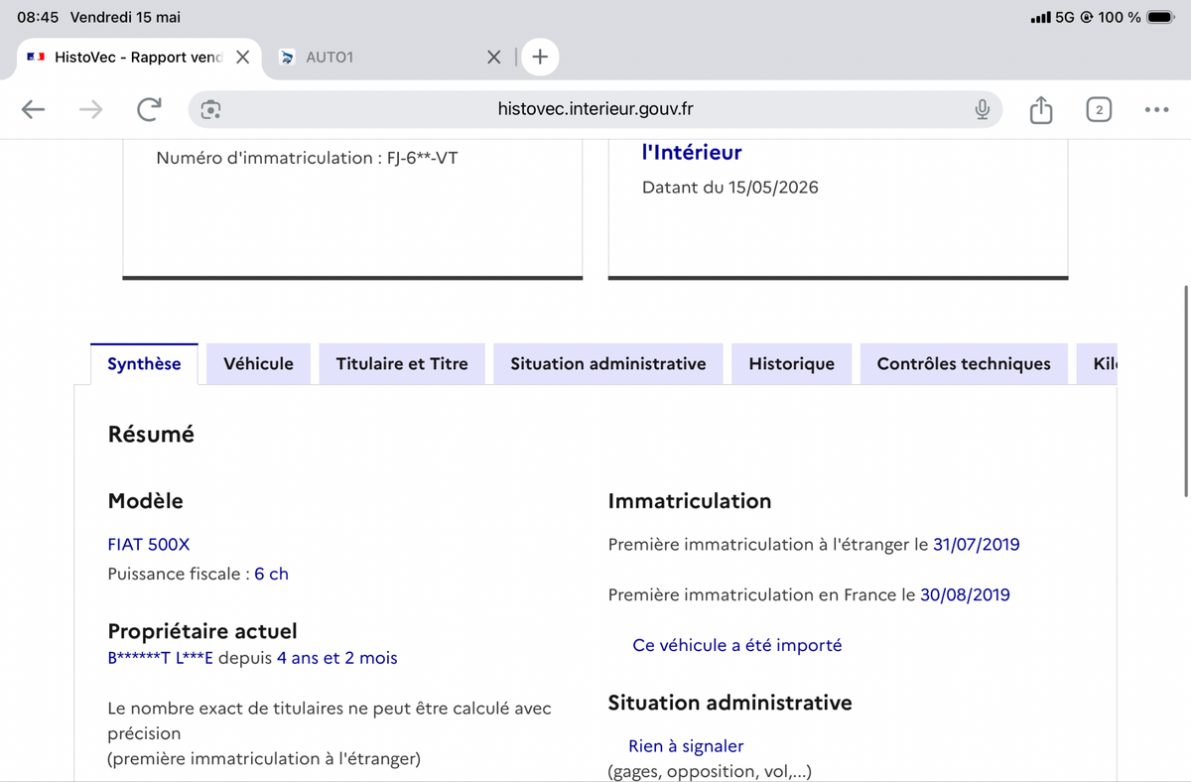Open a new browser tab
Image resolution: width=1191 pixels, height=782 pixels.
(x=540, y=57)
